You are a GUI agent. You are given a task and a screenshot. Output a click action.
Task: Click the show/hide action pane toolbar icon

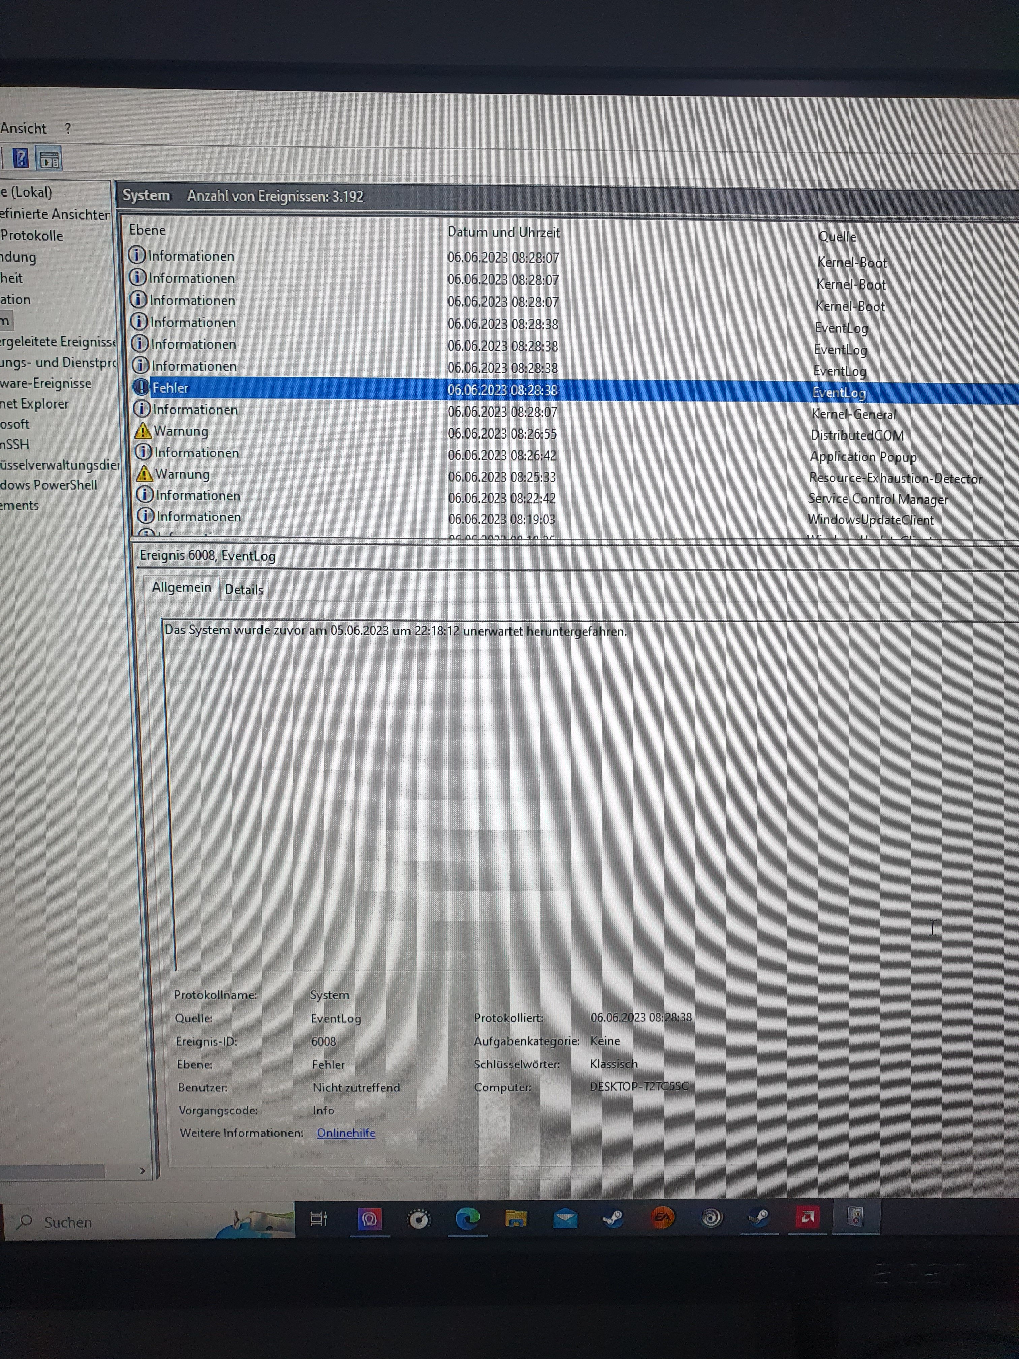point(49,160)
